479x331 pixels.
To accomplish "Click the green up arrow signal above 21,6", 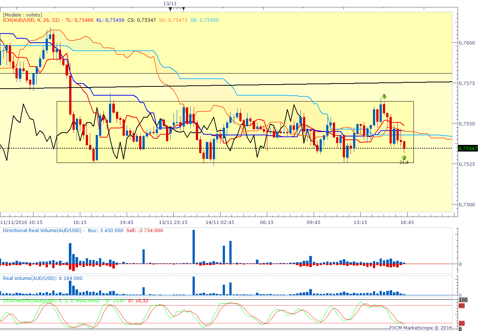I will (404, 157).
